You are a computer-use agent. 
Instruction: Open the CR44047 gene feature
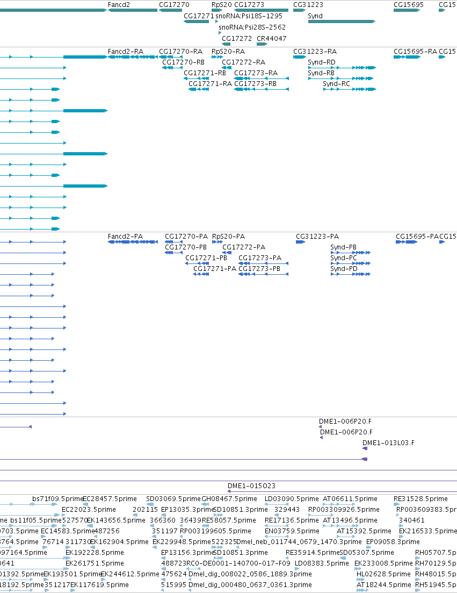[262, 44]
